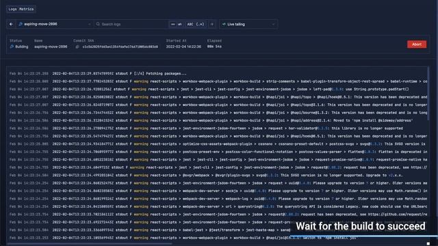438x246 pixels.
Task: Click the magnifier icon in the log search
Action: click(98, 25)
